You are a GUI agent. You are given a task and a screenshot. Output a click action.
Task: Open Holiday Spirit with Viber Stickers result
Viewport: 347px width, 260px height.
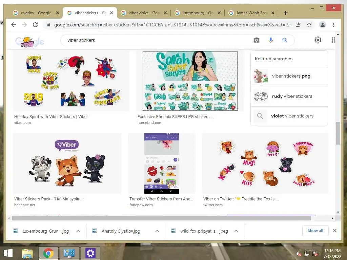(x=51, y=117)
